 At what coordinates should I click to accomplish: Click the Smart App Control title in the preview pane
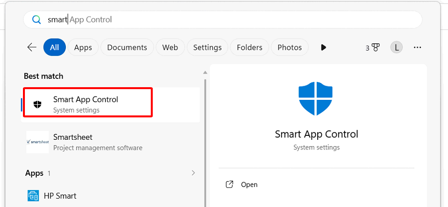(316, 134)
